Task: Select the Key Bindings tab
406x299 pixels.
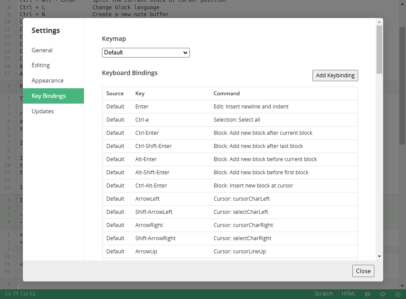Action: coord(49,96)
